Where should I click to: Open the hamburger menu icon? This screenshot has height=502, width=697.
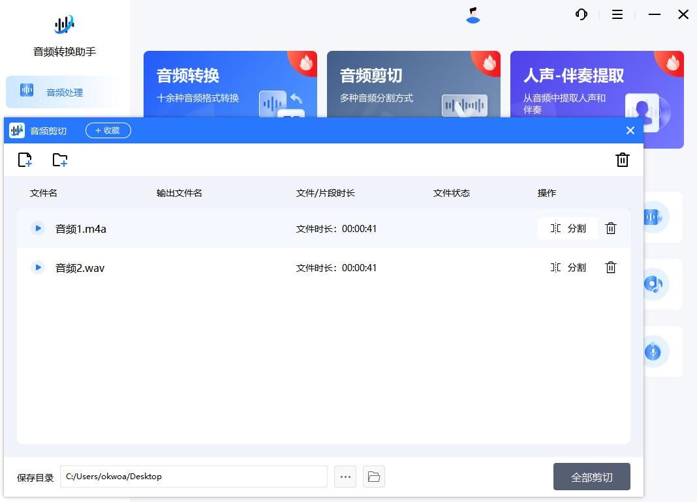point(617,14)
